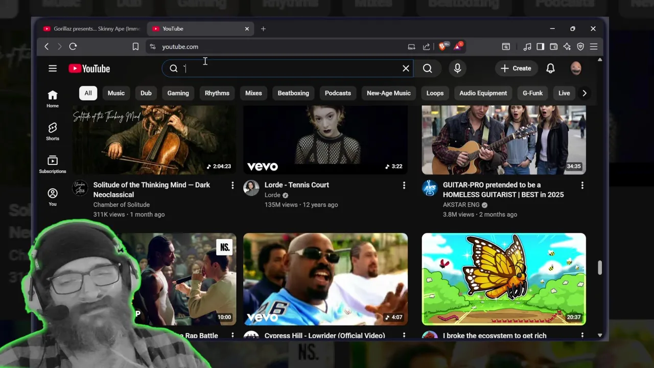Select the Podcasts filter chip

[x=338, y=93]
